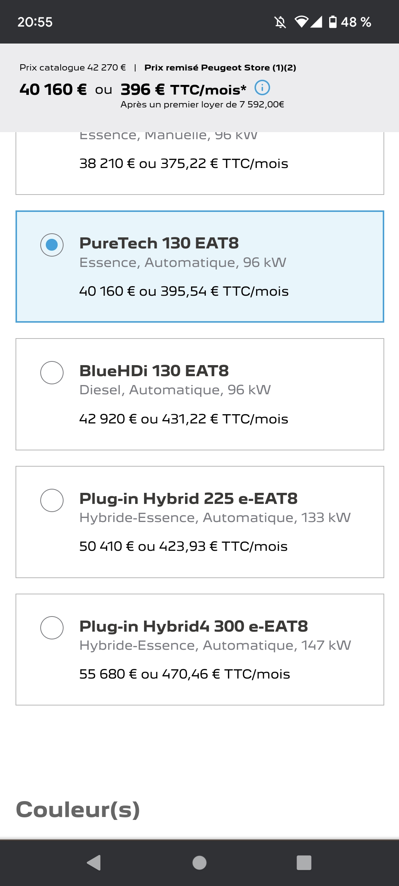Tap the mobile signal strength icon

pyautogui.click(x=316, y=22)
